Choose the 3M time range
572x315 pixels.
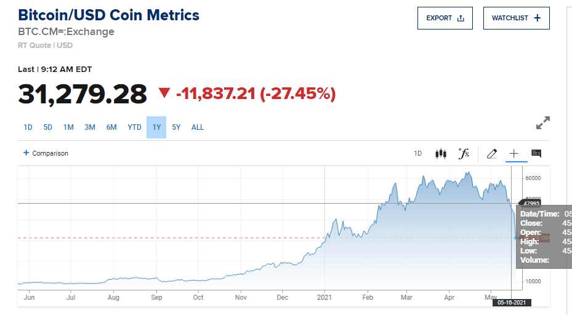pyautogui.click(x=90, y=127)
